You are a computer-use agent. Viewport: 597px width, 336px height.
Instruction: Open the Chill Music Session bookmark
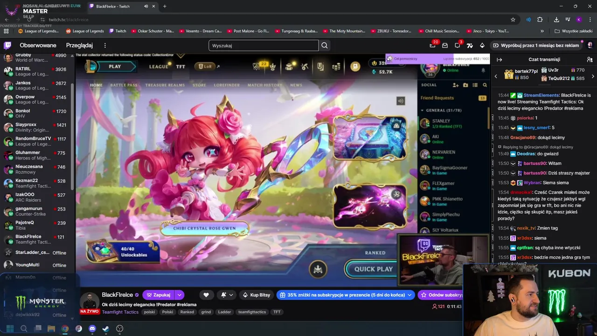(x=438, y=31)
